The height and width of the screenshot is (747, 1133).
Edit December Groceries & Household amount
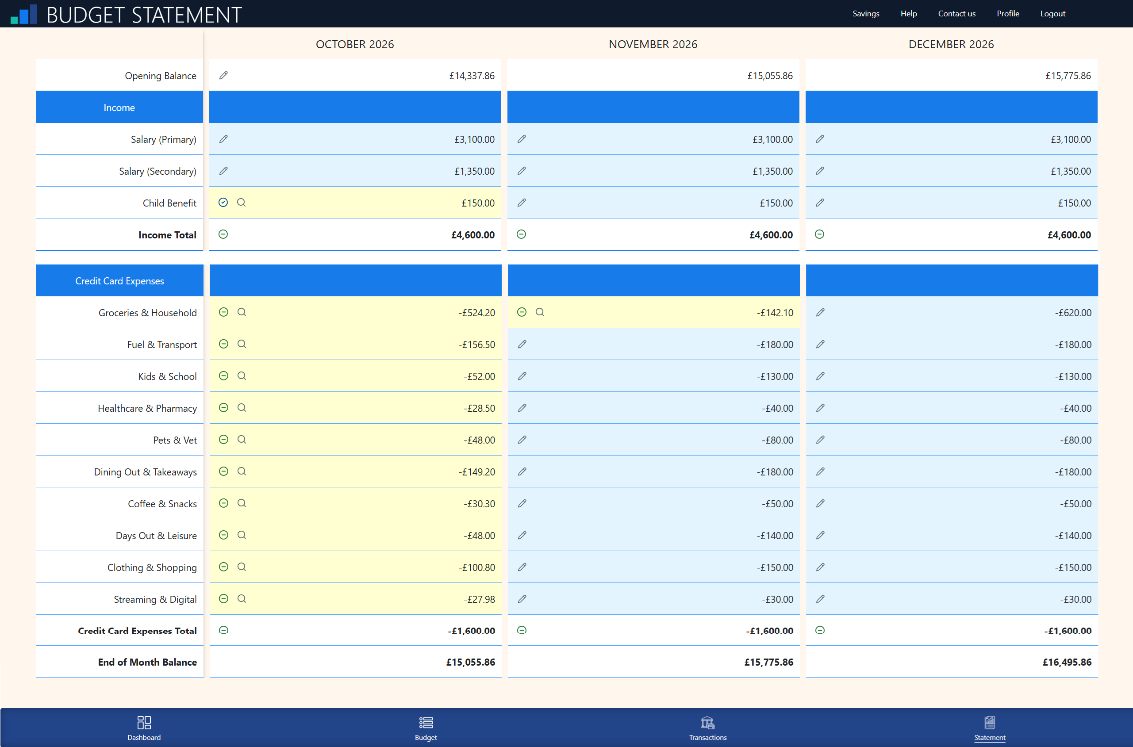(x=820, y=313)
